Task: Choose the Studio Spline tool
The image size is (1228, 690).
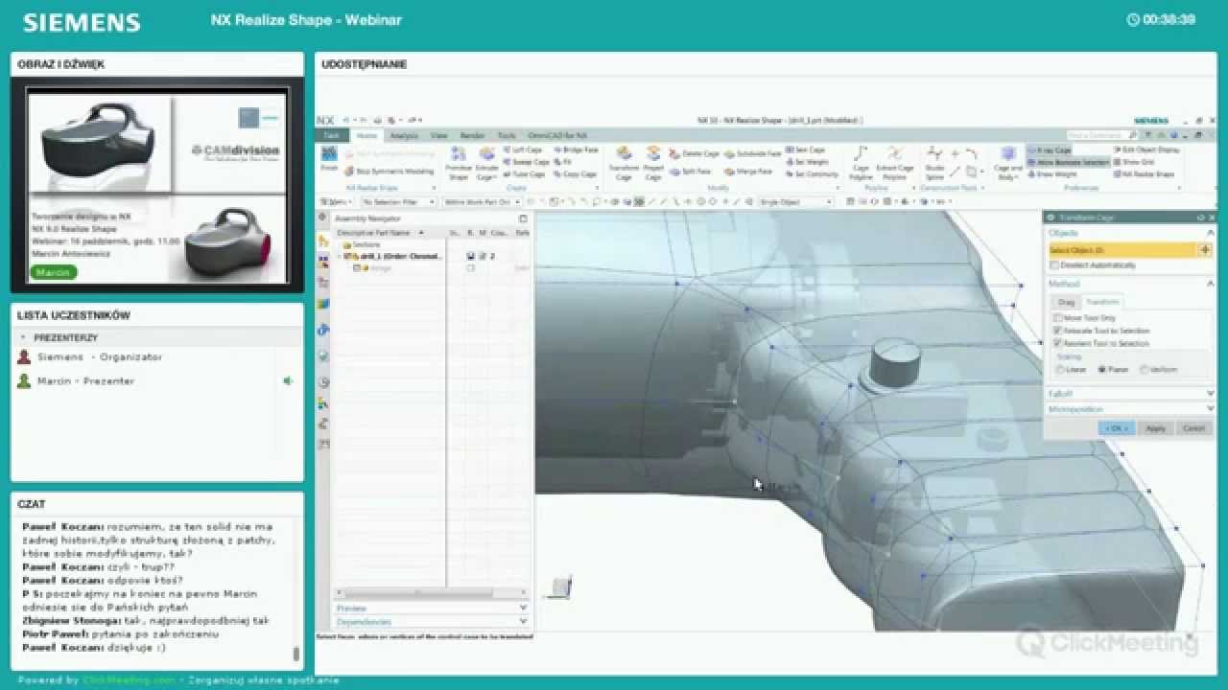Action: [x=934, y=163]
